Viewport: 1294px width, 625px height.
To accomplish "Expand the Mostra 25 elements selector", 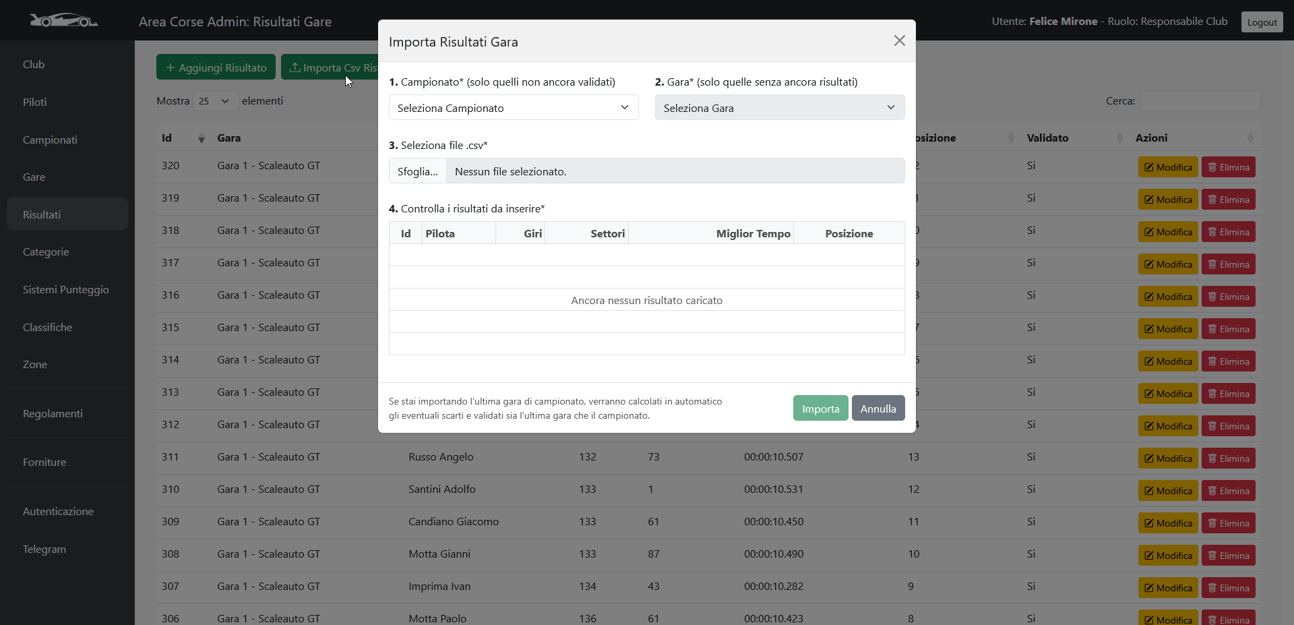I will pyautogui.click(x=214, y=101).
